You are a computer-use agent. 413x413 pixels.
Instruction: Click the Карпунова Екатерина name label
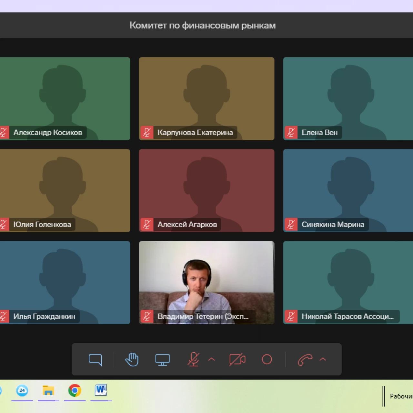tap(195, 132)
